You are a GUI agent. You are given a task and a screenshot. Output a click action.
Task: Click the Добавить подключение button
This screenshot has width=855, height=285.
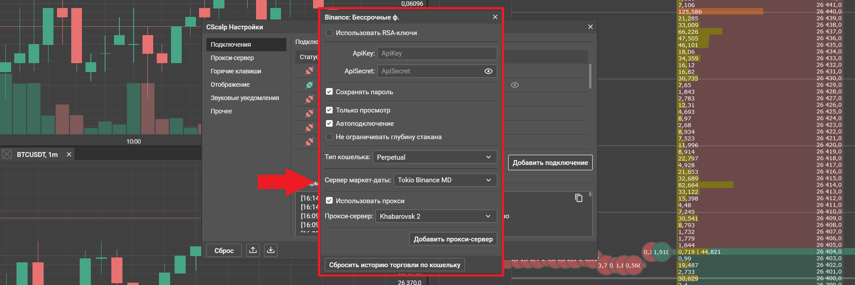pos(550,162)
